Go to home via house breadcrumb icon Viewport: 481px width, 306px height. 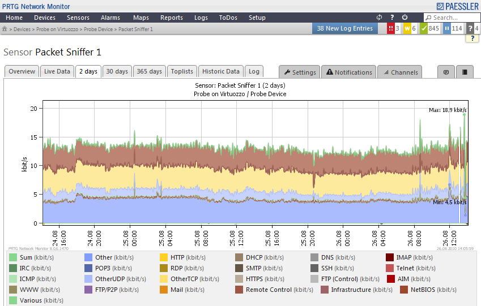pyautogui.click(x=5, y=29)
